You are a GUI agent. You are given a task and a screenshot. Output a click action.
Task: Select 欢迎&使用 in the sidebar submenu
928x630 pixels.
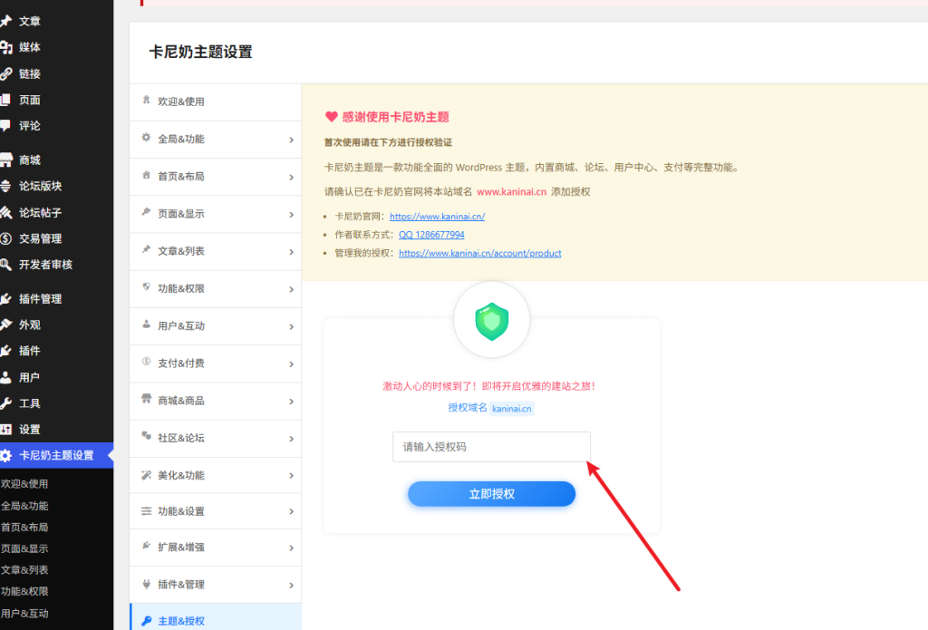[x=24, y=484]
